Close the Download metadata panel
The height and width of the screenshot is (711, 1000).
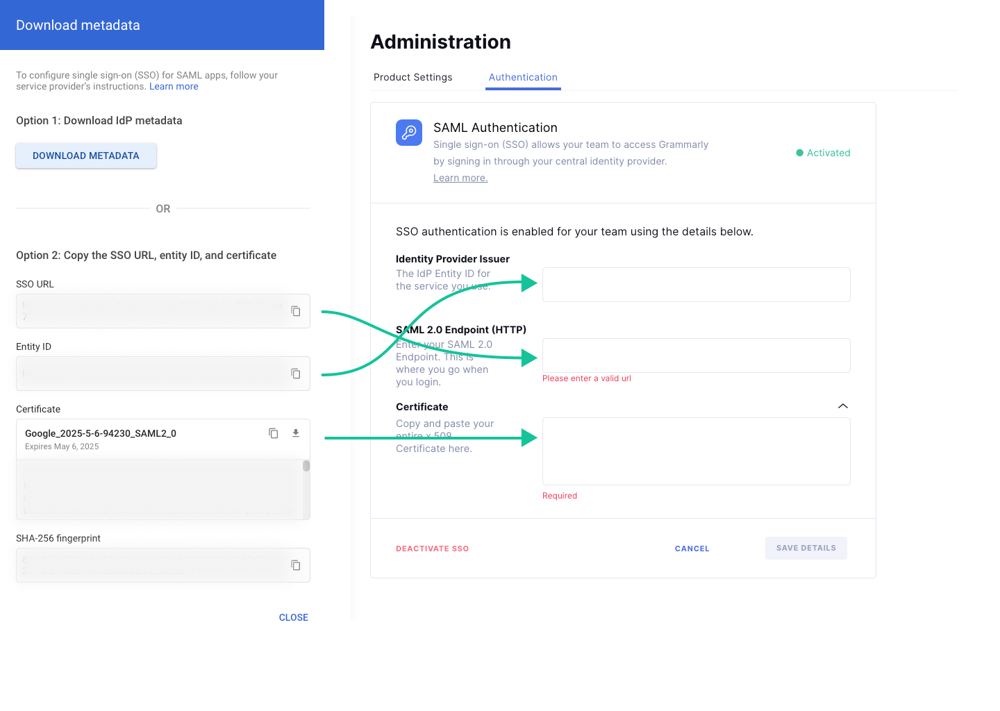293,617
